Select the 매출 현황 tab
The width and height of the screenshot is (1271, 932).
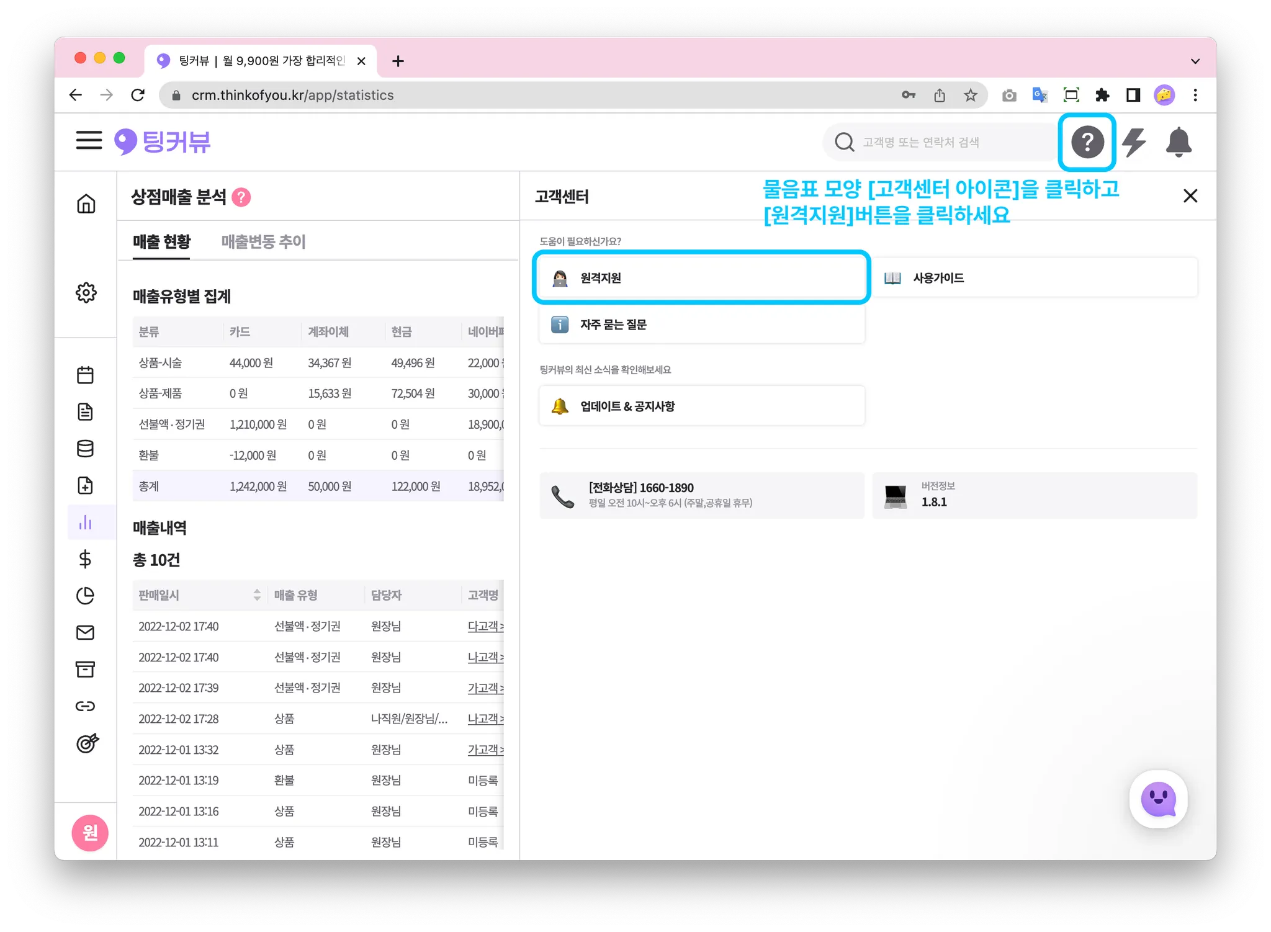161,242
